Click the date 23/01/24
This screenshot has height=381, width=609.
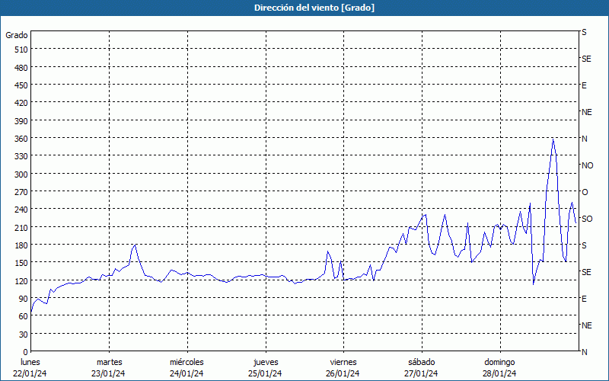pos(108,373)
